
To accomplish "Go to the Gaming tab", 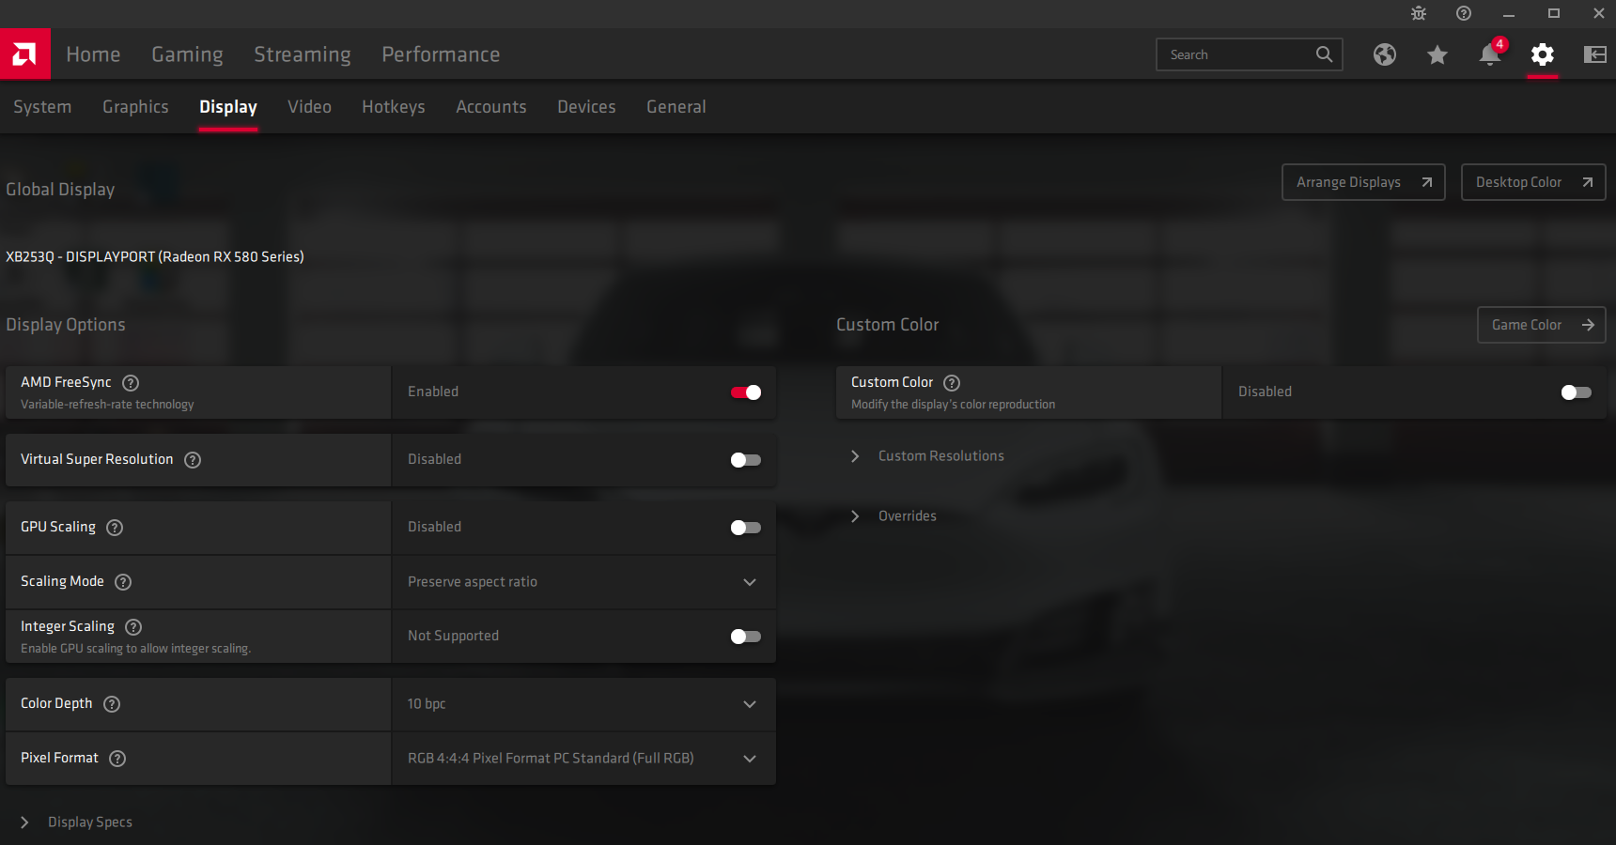I will [x=187, y=54].
